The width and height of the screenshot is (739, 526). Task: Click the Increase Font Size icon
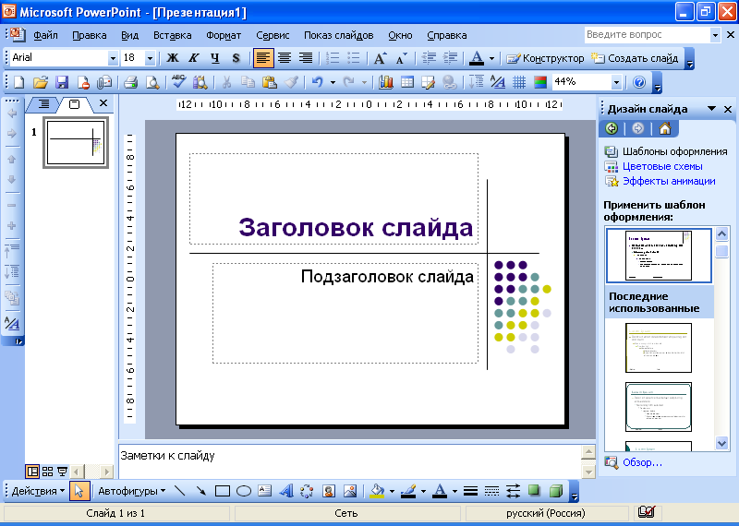380,58
